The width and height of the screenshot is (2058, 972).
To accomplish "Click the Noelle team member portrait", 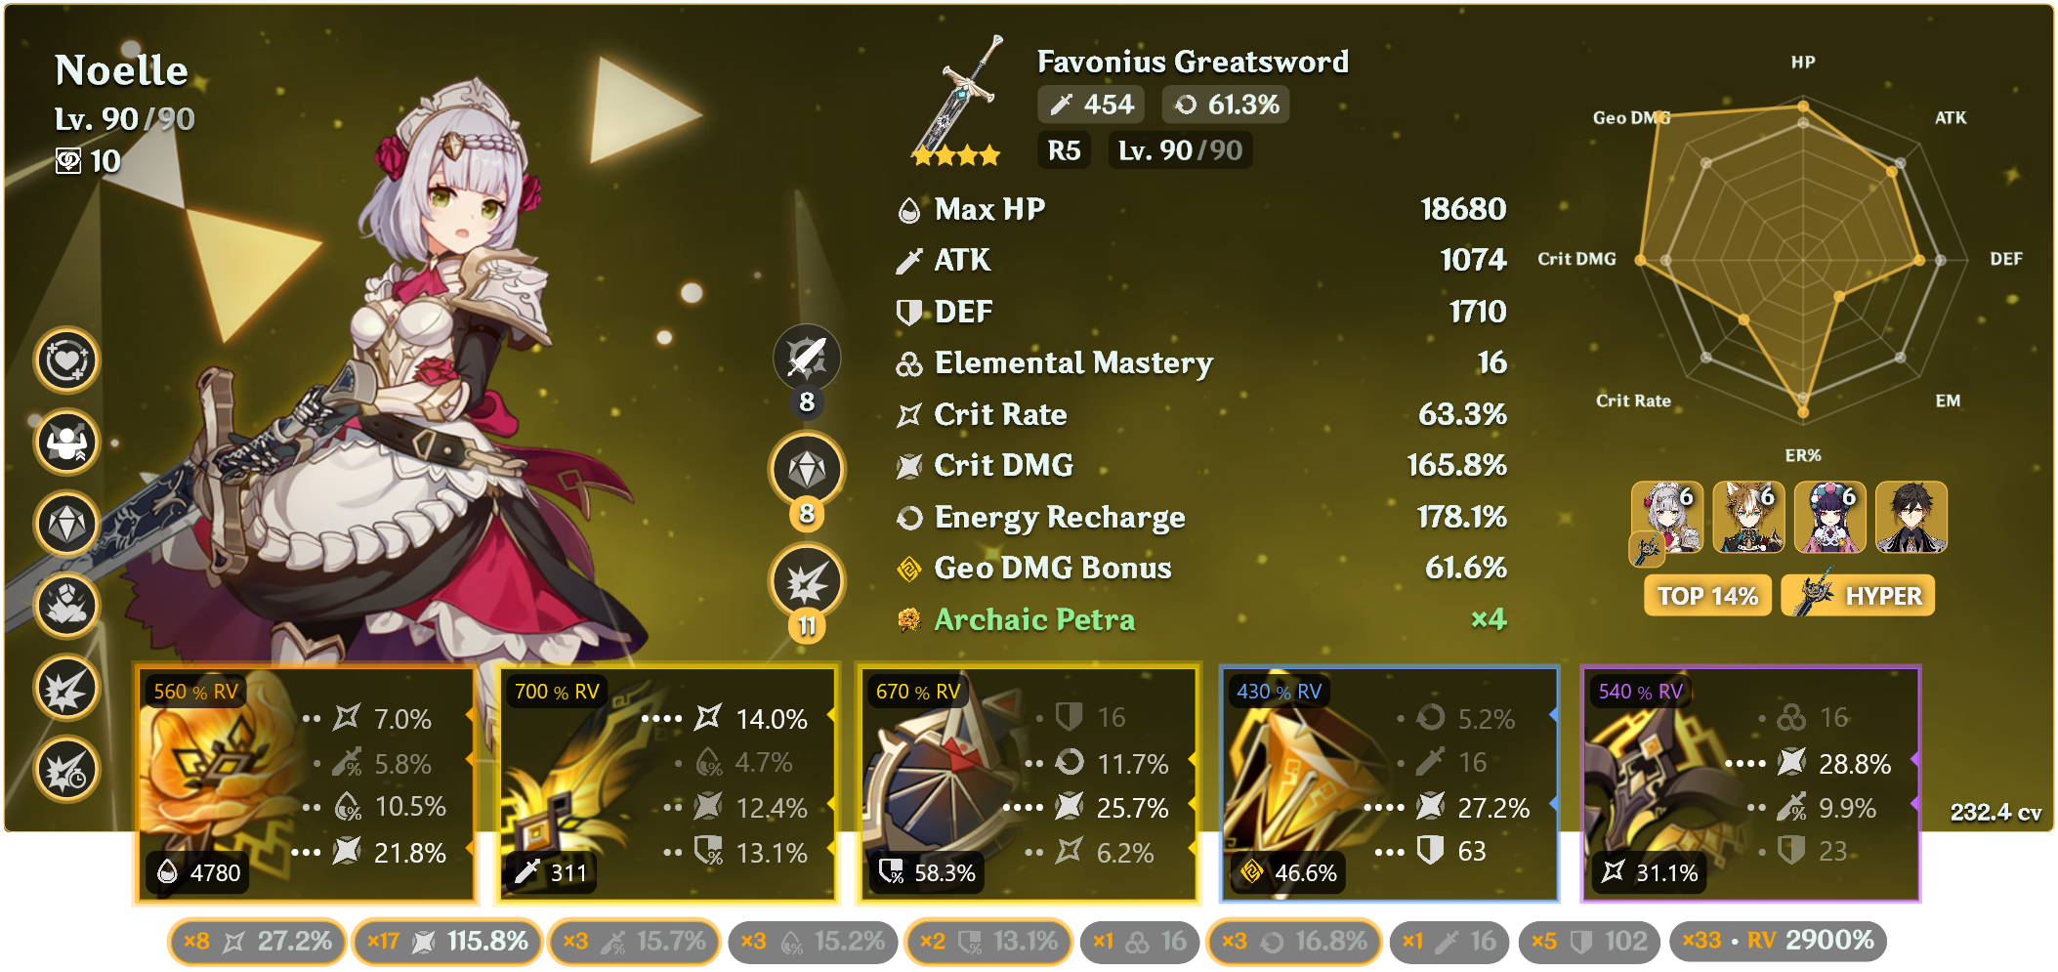I will [x=1667, y=518].
